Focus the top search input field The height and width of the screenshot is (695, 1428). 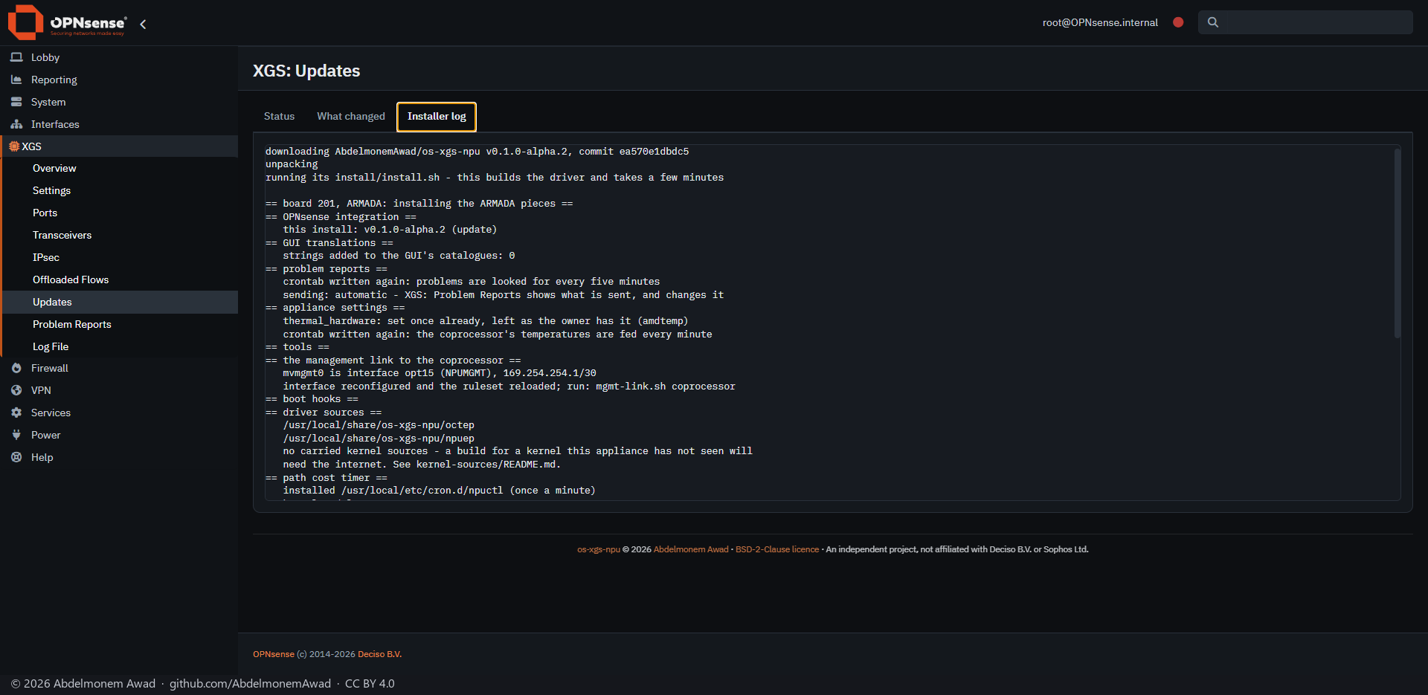click(x=1305, y=22)
